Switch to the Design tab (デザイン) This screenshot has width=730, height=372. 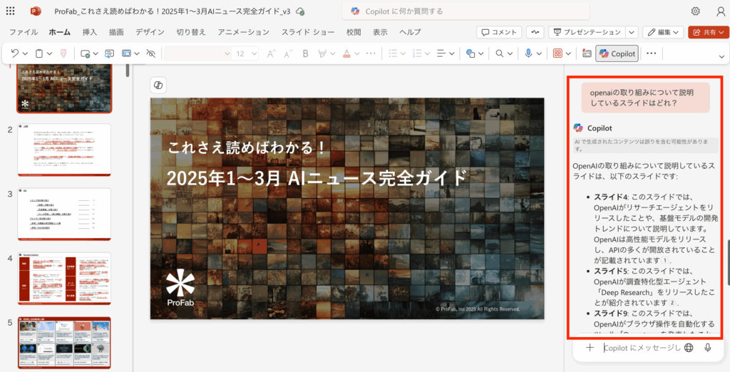click(x=150, y=32)
